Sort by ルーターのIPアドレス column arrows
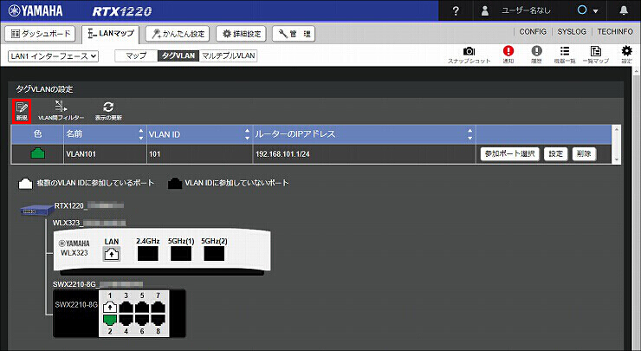Image resolution: width=641 pixels, height=351 pixels. click(x=469, y=134)
